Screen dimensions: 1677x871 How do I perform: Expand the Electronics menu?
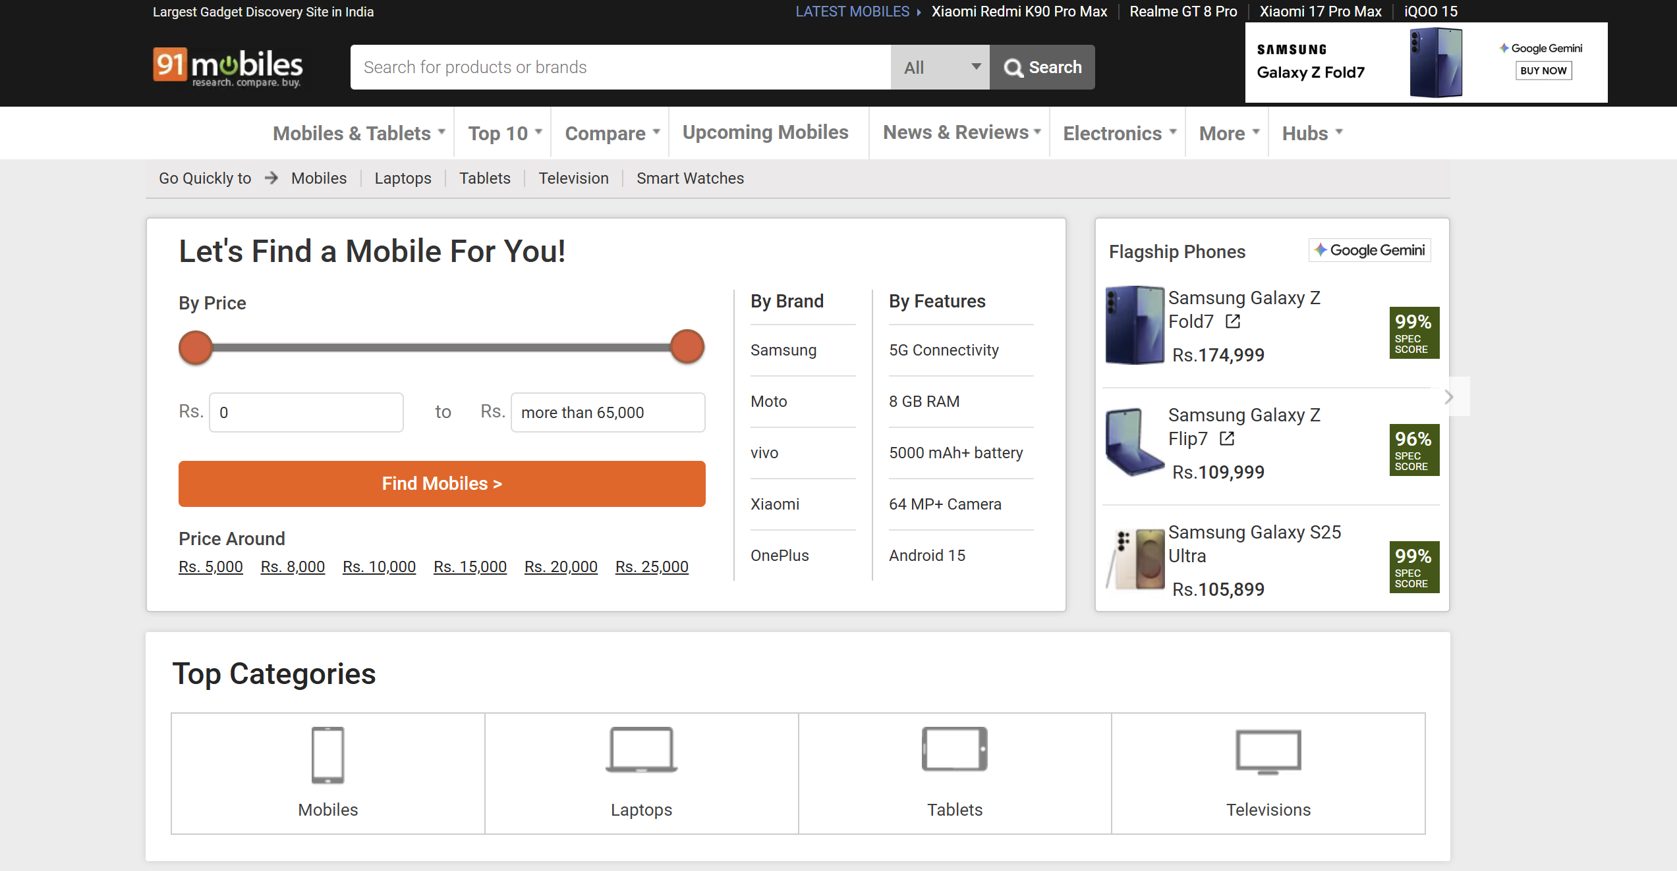pyautogui.click(x=1119, y=133)
